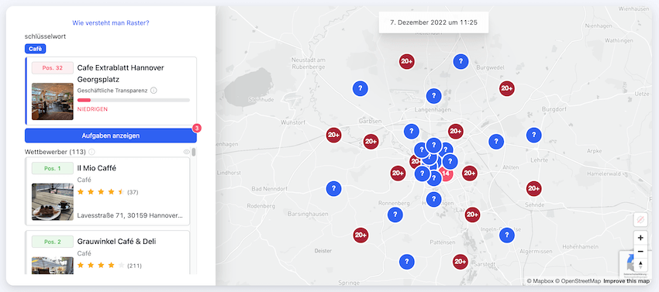Open Cafe Extrablatt photo thumbnail
This screenshot has width=659, height=292.
tap(53, 101)
